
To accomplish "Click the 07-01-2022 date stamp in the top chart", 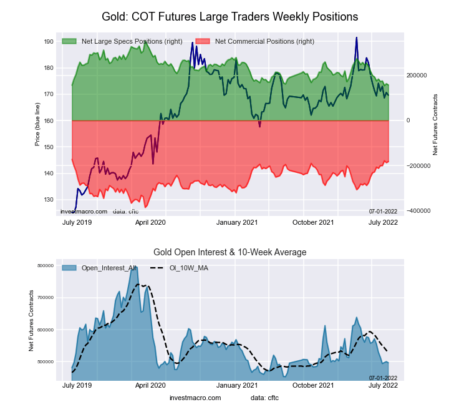I will (x=383, y=212).
